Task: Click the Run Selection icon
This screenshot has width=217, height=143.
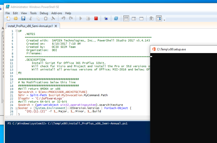Action: click(88, 18)
